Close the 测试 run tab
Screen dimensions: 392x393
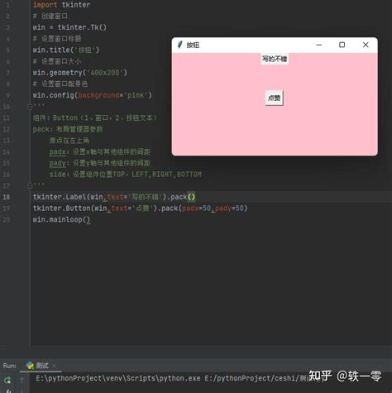(x=54, y=366)
